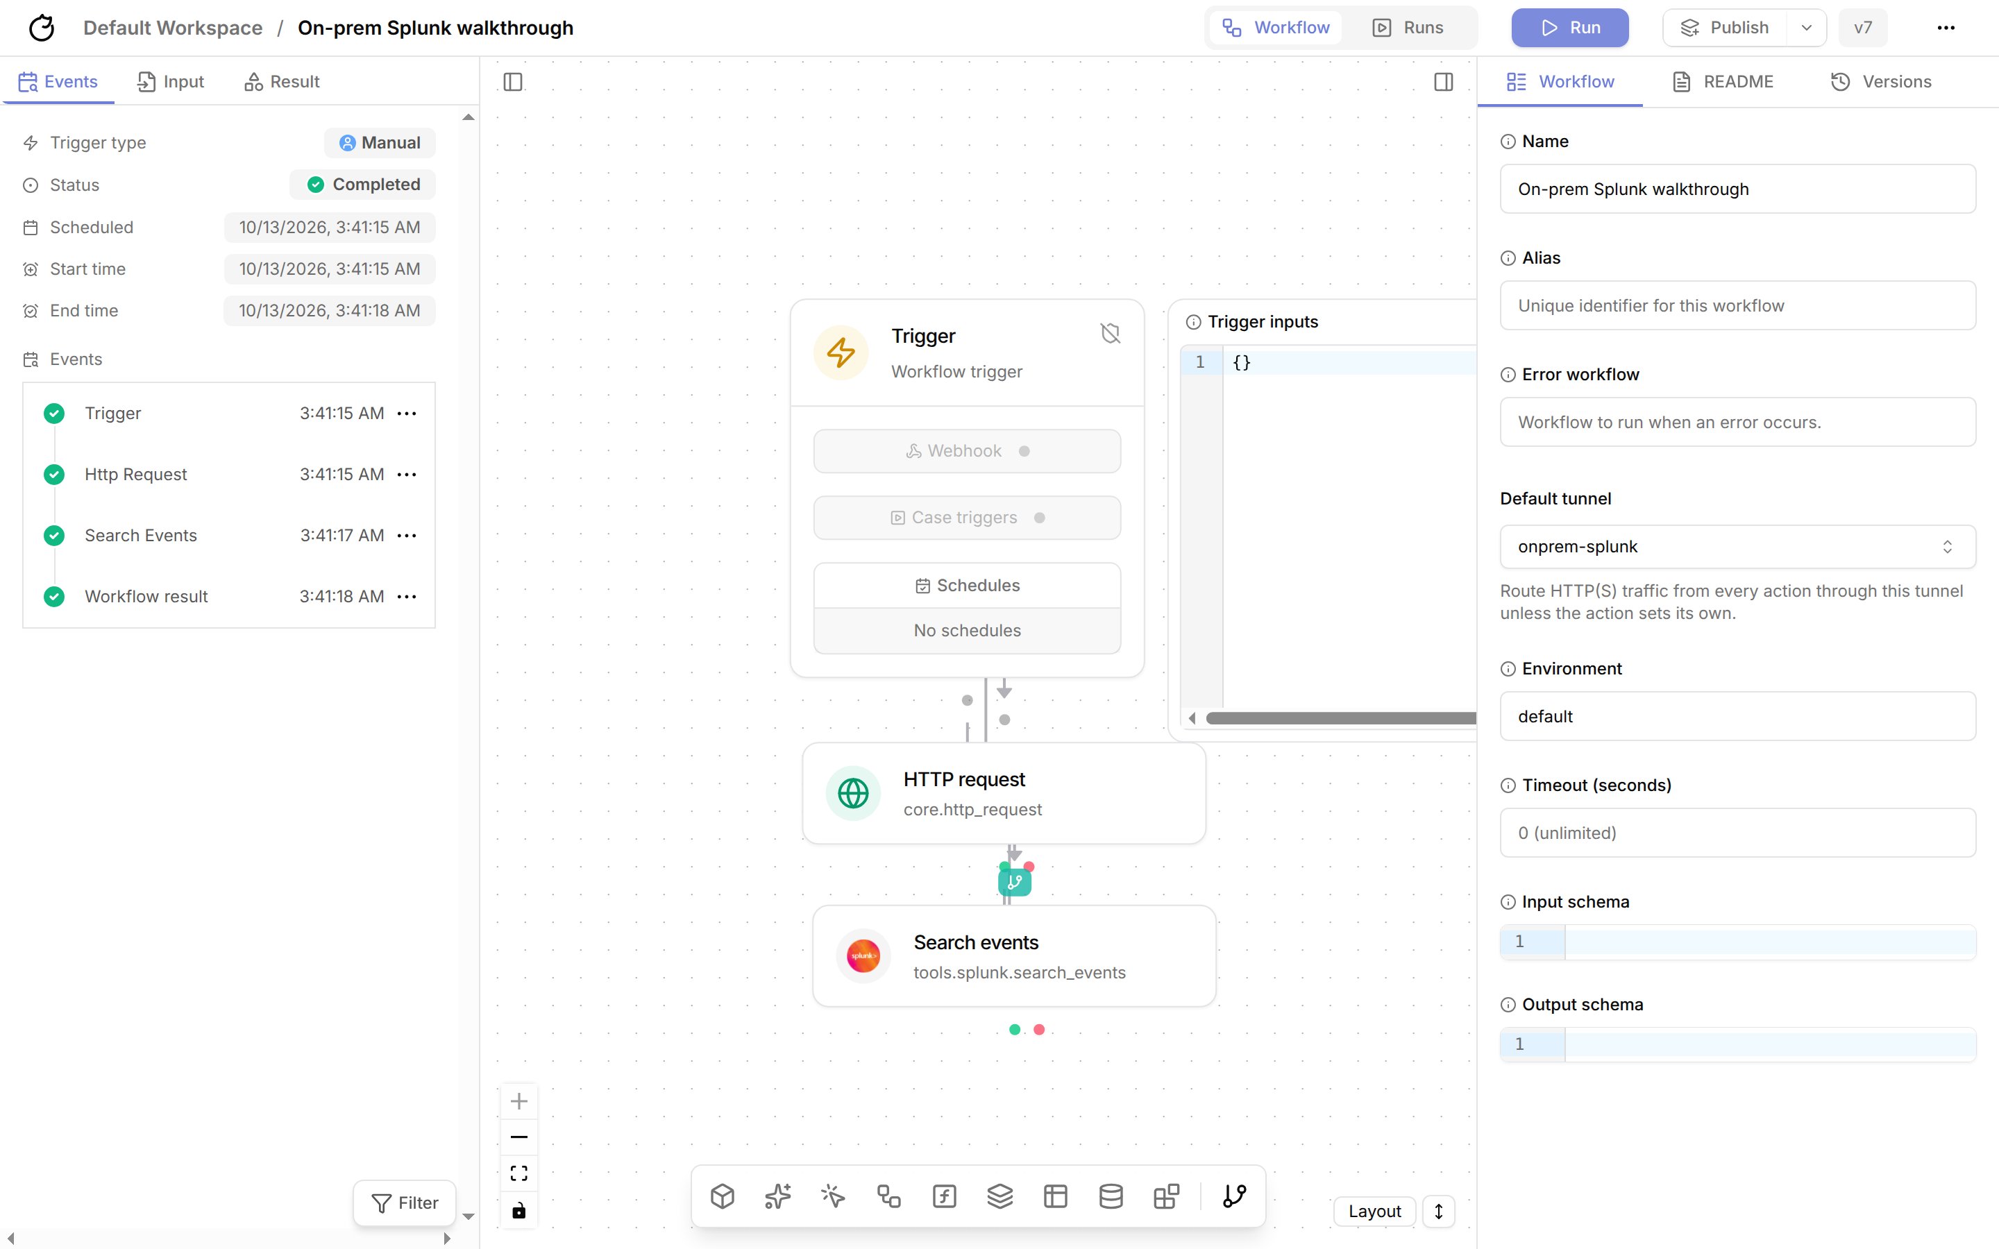Viewport: 1999px width, 1249px height.
Task: Open the Versions tab
Action: [x=1881, y=82]
